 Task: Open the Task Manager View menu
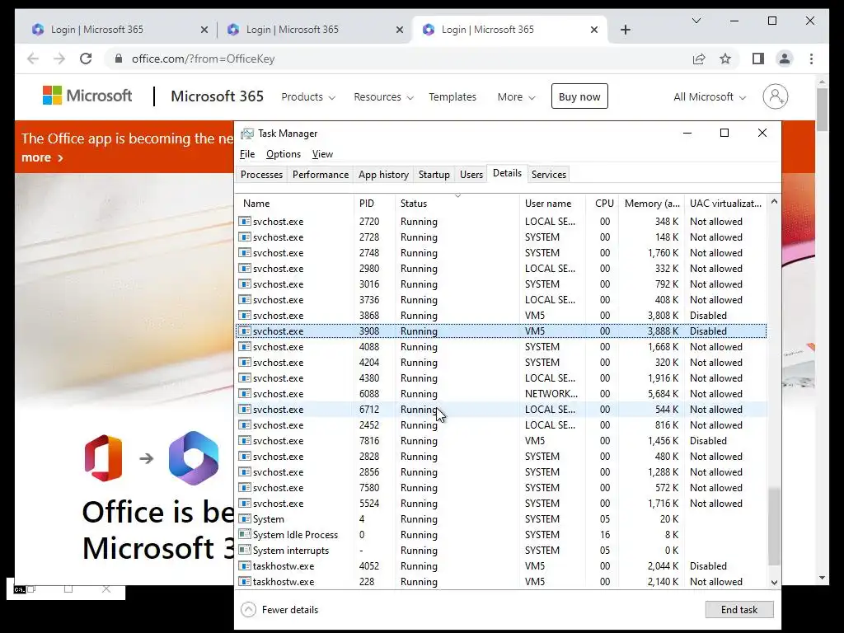point(322,154)
